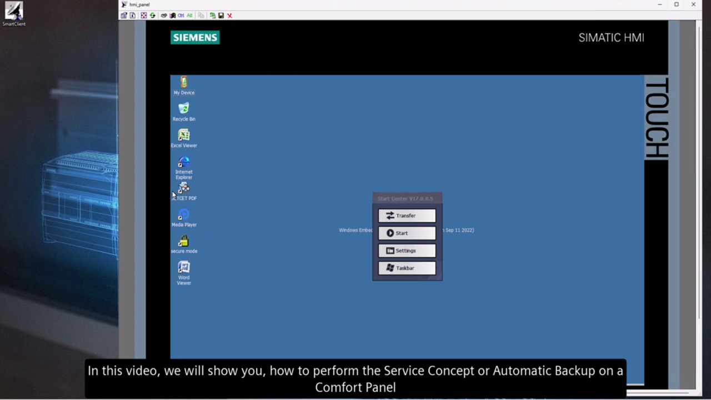
Task: Toggle the Ctrl key in viewer toolbar
Action: click(x=181, y=16)
